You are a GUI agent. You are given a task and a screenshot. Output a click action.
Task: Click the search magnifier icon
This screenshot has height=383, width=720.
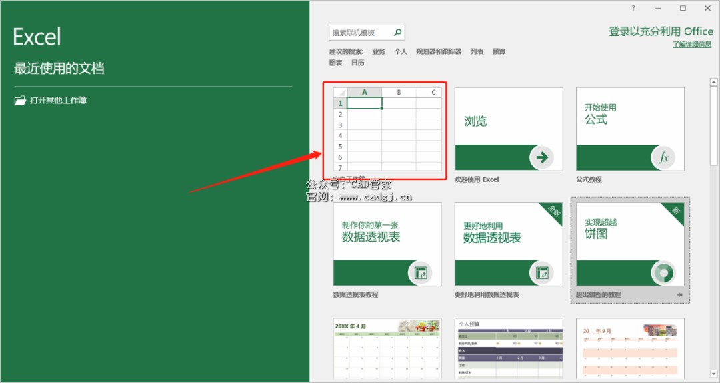coord(397,32)
